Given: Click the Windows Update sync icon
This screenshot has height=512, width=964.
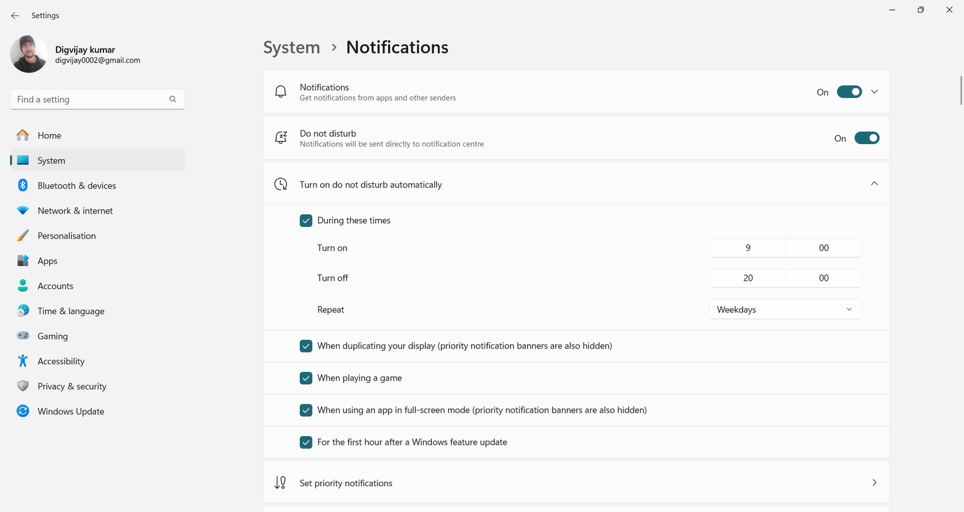Looking at the screenshot, I should [x=23, y=411].
